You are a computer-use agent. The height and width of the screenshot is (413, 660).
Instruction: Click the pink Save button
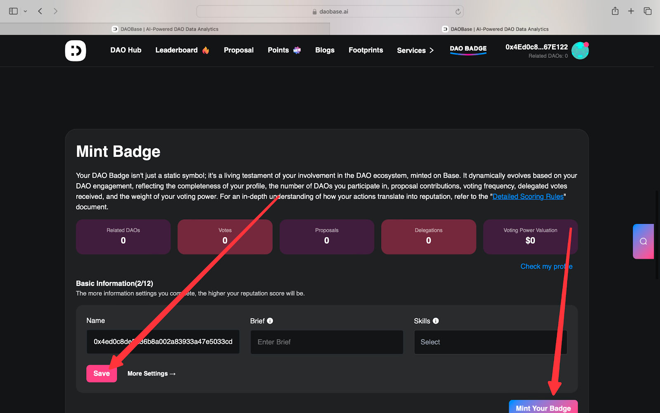[x=101, y=373]
